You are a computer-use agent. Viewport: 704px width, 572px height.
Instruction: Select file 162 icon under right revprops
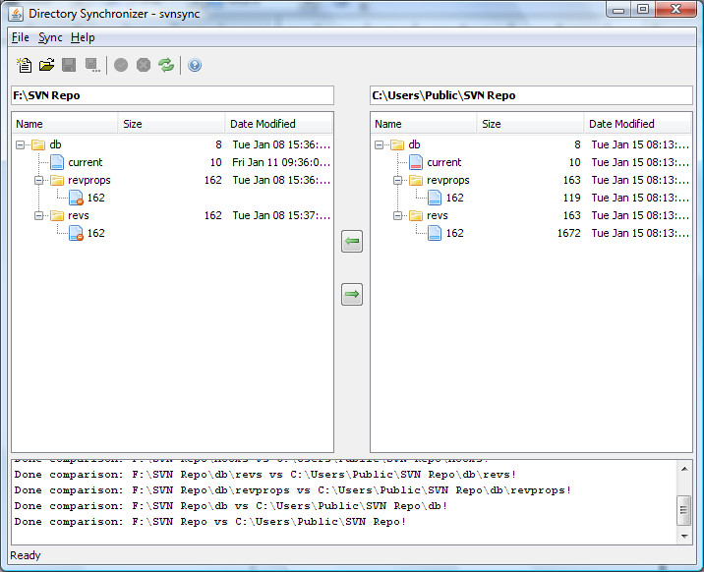click(x=435, y=198)
